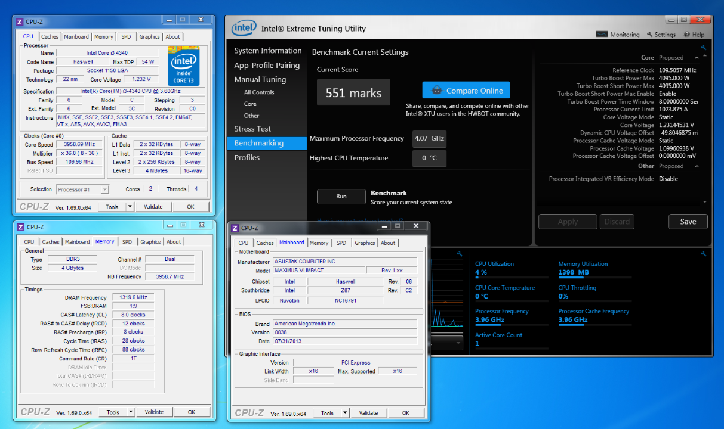This screenshot has width=724, height=429.
Task: Open XTU Help question-mark icon
Action: (687, 35)
